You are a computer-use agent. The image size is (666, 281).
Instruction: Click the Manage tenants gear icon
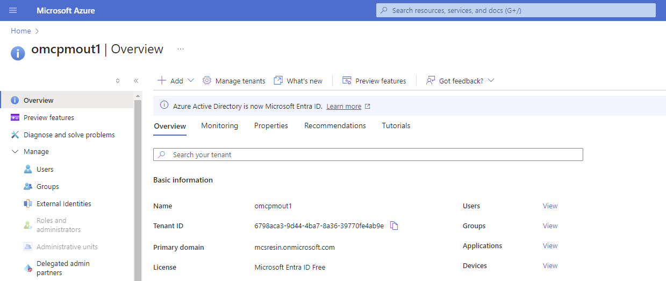[x=207, y=80]
